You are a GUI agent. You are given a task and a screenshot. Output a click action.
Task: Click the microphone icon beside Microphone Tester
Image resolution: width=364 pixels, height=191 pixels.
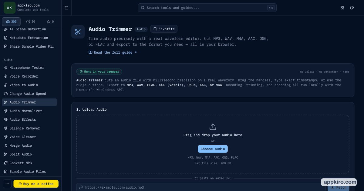pyautogui.click(x=6, y=68)
